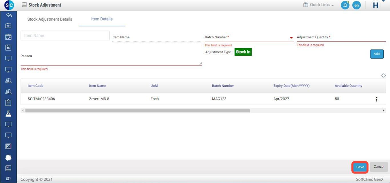Open three-dot menu for Zevert MD 8 row

pos(376,99)
